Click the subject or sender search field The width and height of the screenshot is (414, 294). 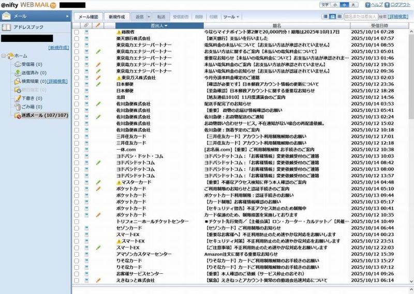click(361, 17)
